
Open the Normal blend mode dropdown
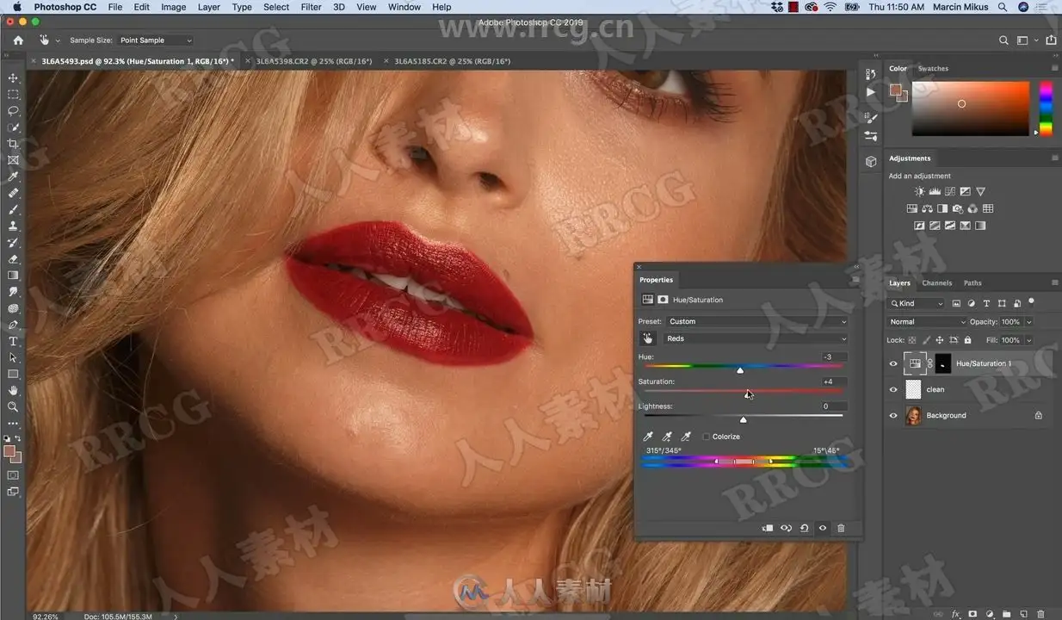tap(927, 322)
